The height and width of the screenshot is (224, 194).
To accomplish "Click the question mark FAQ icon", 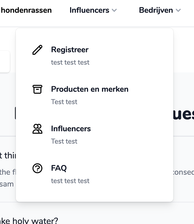I will tap(38, 168).
